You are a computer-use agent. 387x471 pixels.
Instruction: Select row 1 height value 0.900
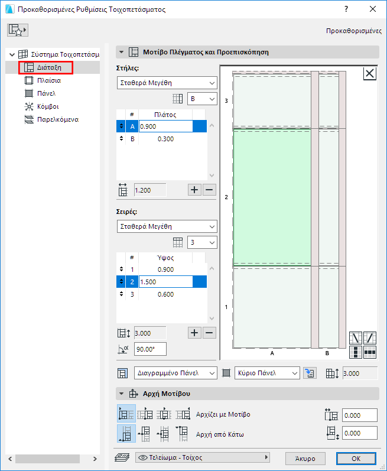(x=165, y=269)
